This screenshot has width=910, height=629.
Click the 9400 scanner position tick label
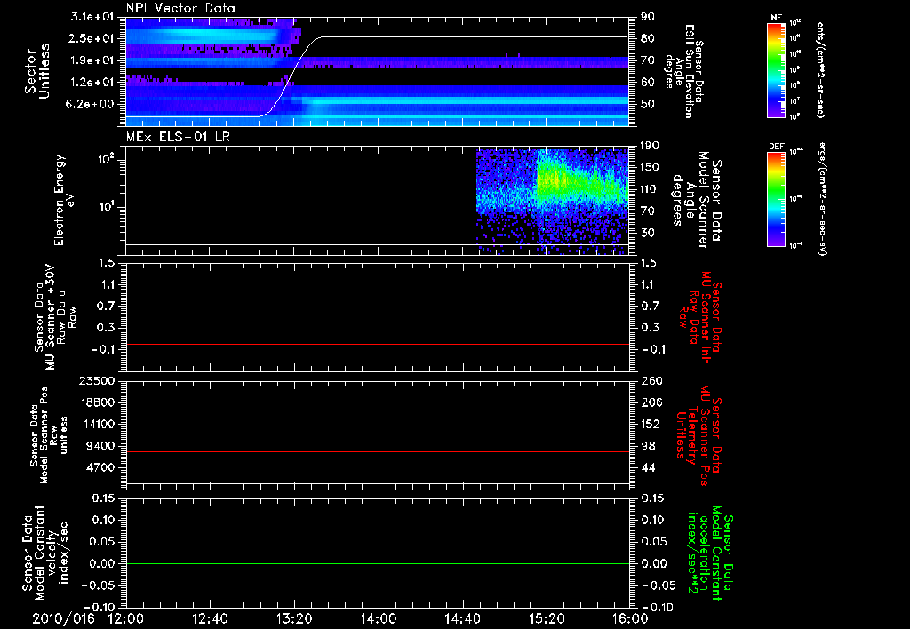pyautogui.click(x=101, y=446)
